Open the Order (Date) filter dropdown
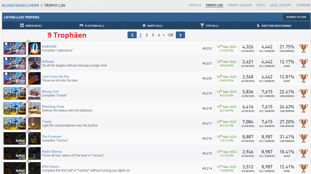Screen dimensions: 311x174 pos(31,26)
